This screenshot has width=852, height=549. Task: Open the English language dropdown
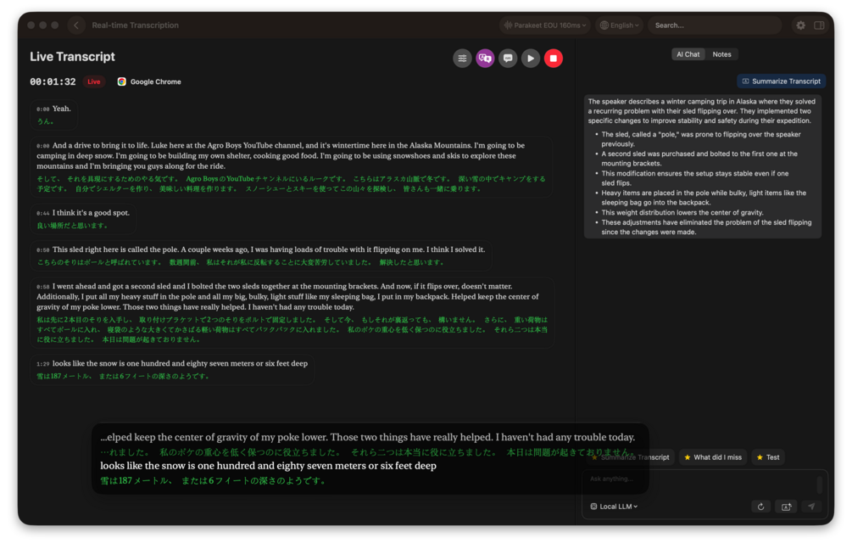pyautogui.click(x=620, y=25)
